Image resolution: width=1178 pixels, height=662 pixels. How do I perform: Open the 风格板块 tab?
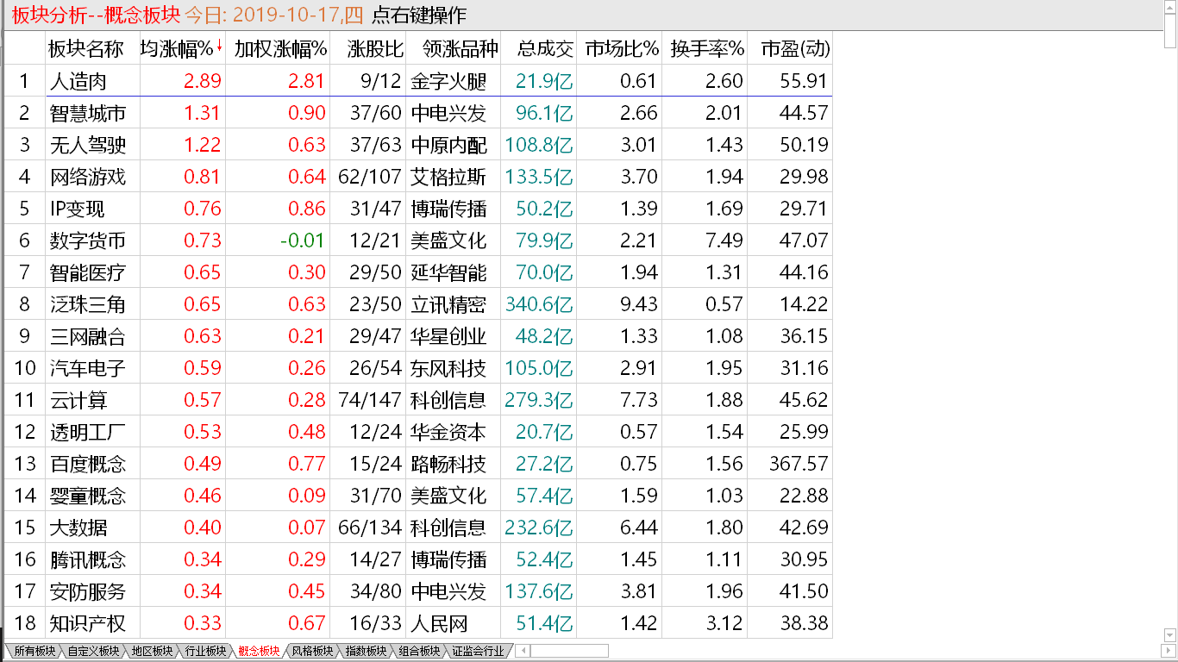(312, 651)
